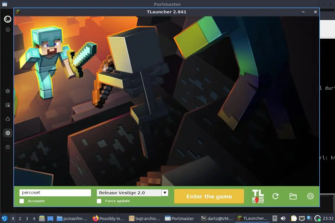
Task: Open Portmaster help icon in sidebar
Action: (x=8, y=147)
